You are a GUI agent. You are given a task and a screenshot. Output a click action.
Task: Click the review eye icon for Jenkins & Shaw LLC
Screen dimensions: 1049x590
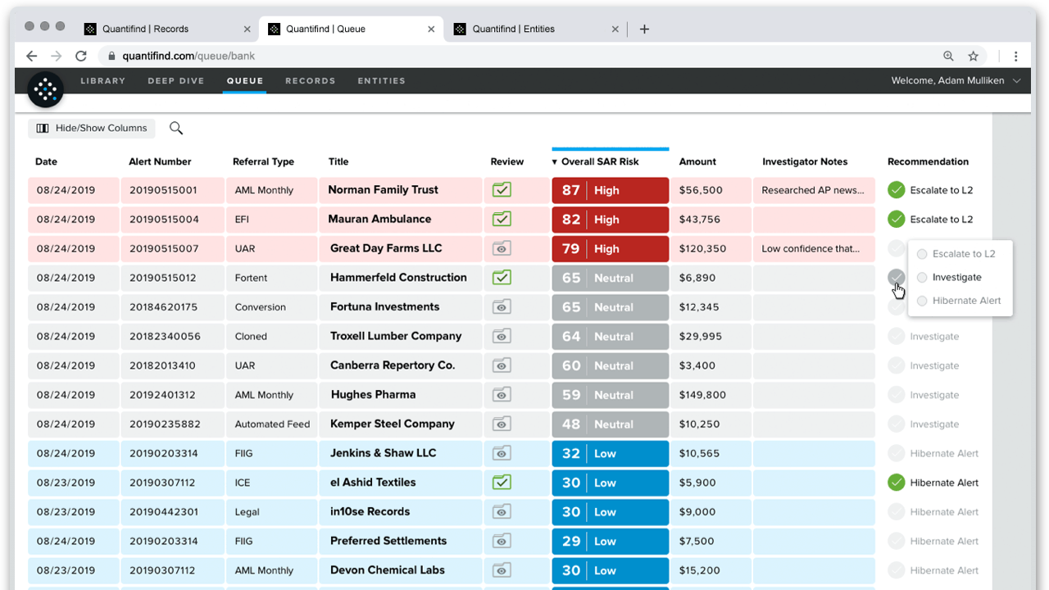click(x=502, y=453)
